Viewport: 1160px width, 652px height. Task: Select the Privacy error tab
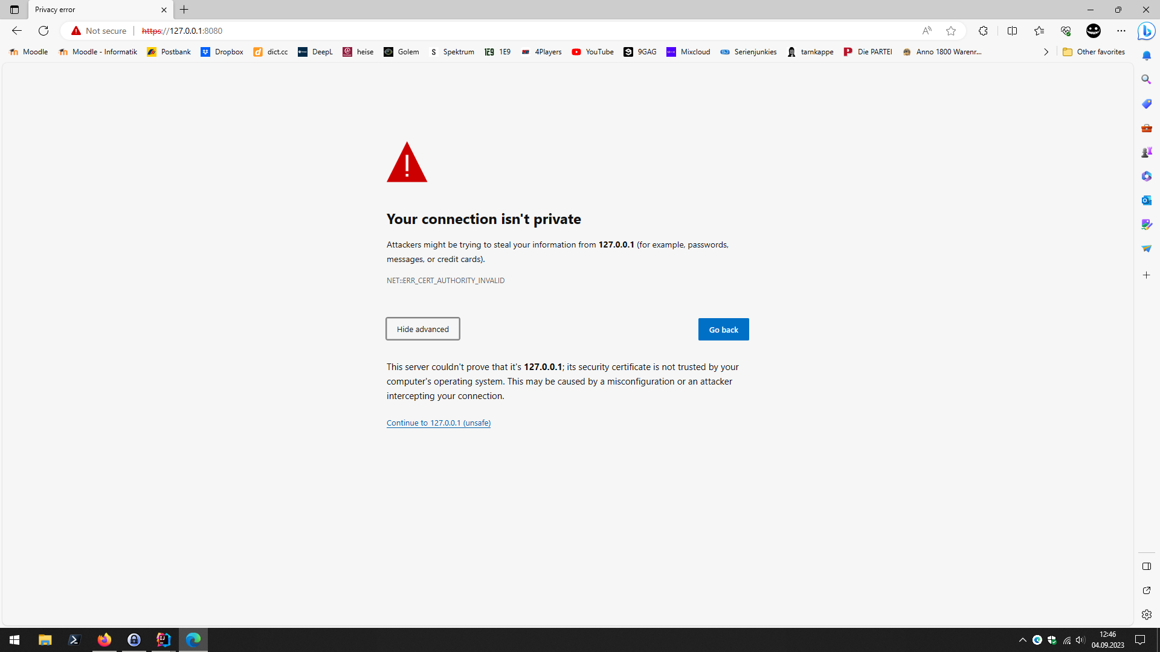[91, 10]
